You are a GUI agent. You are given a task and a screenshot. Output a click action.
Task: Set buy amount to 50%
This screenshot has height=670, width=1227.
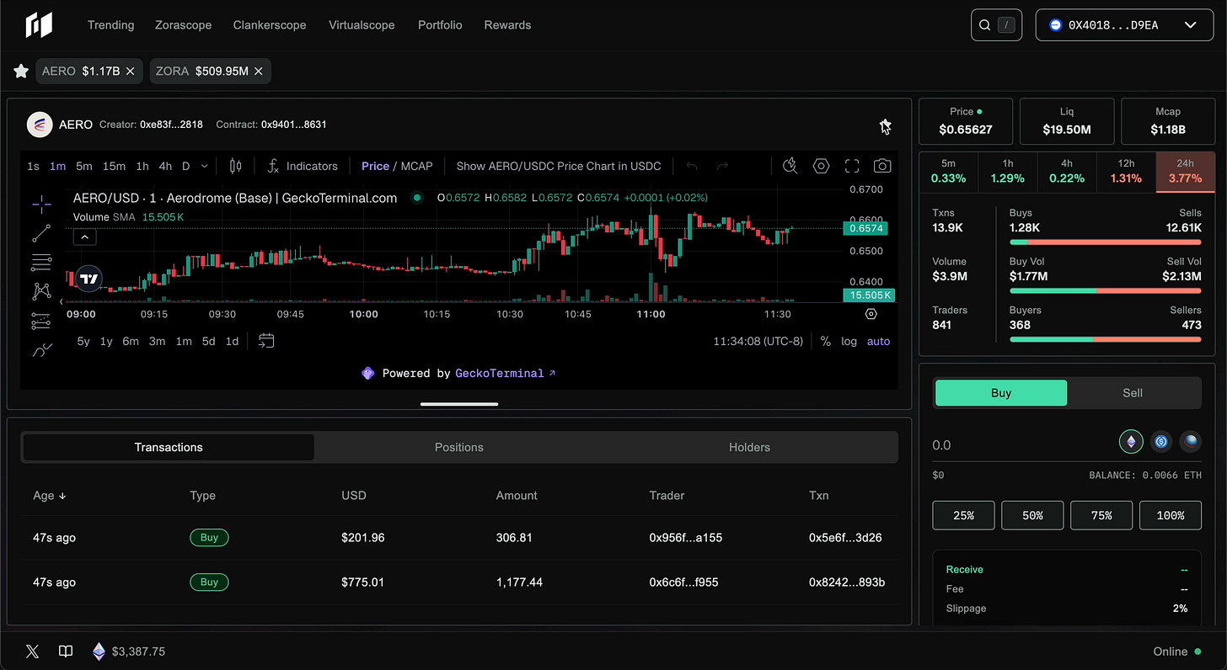[1032, 515]
